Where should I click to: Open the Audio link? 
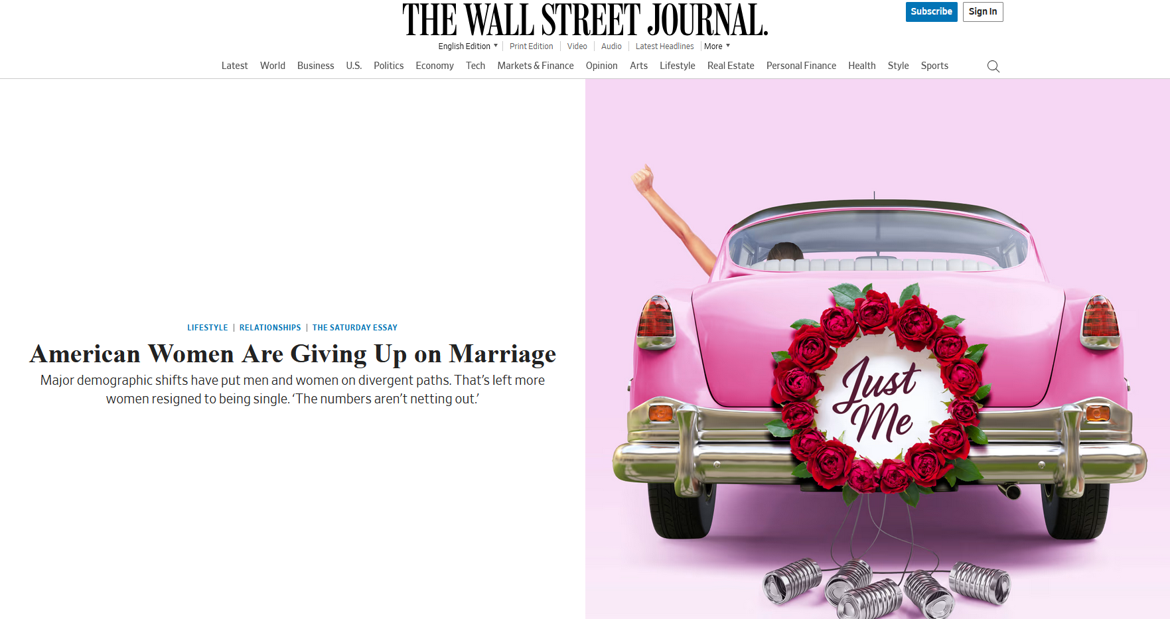click(611, 46)
